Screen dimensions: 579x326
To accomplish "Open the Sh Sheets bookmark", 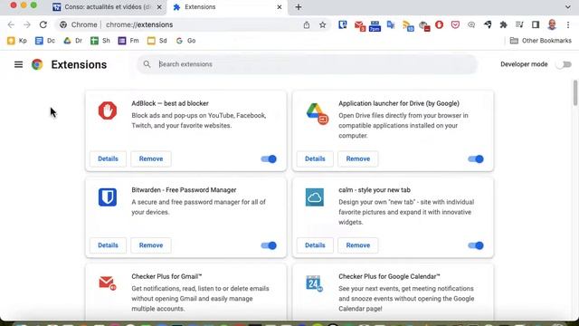I will (x=100, y=41).
